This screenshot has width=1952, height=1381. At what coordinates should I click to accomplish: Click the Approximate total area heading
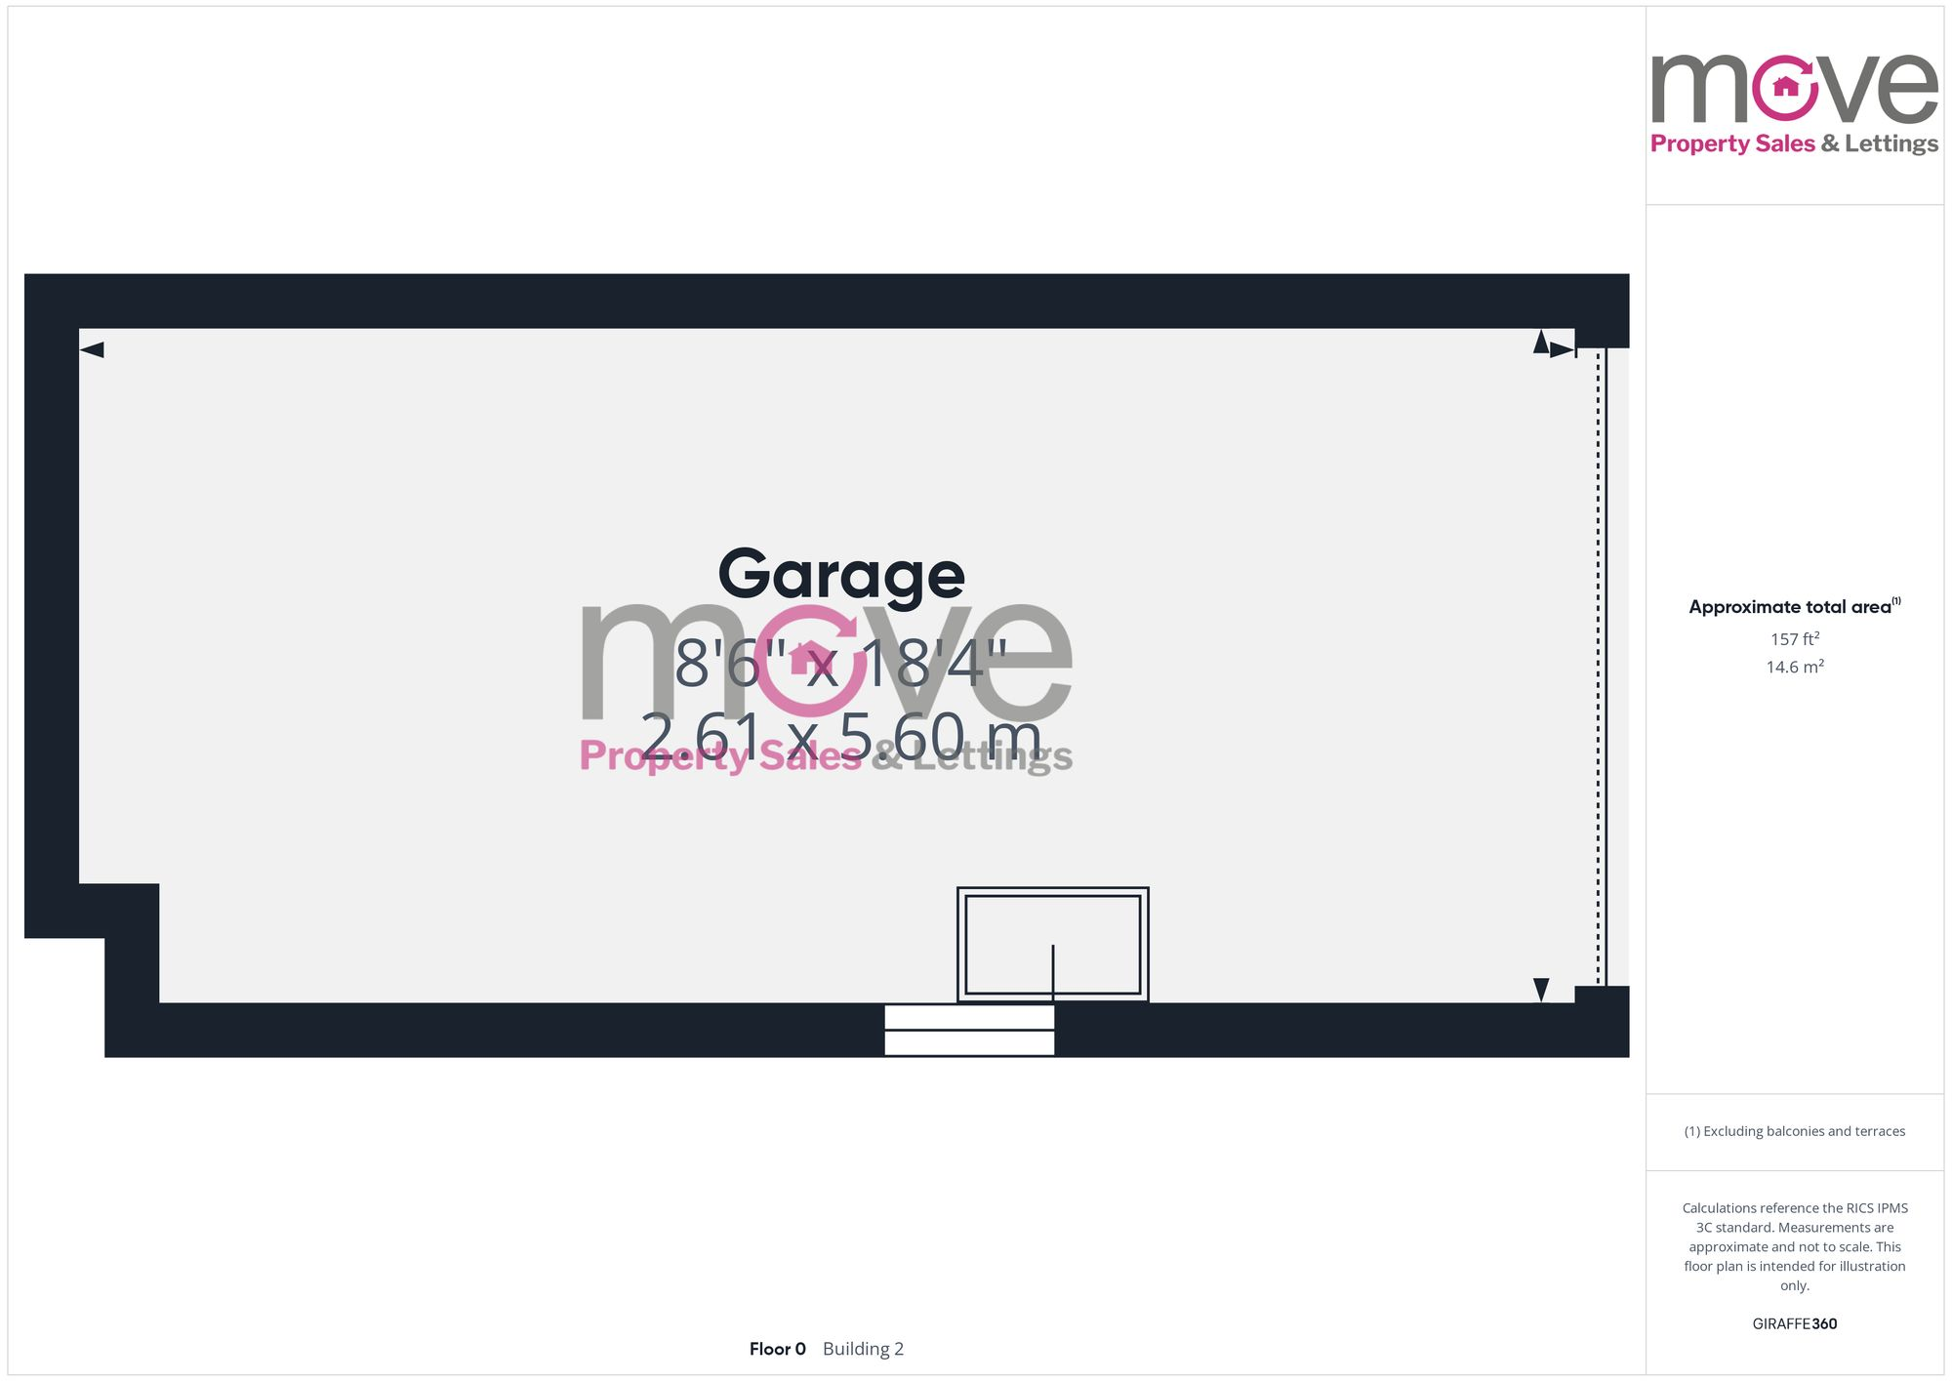(1793, 606)
